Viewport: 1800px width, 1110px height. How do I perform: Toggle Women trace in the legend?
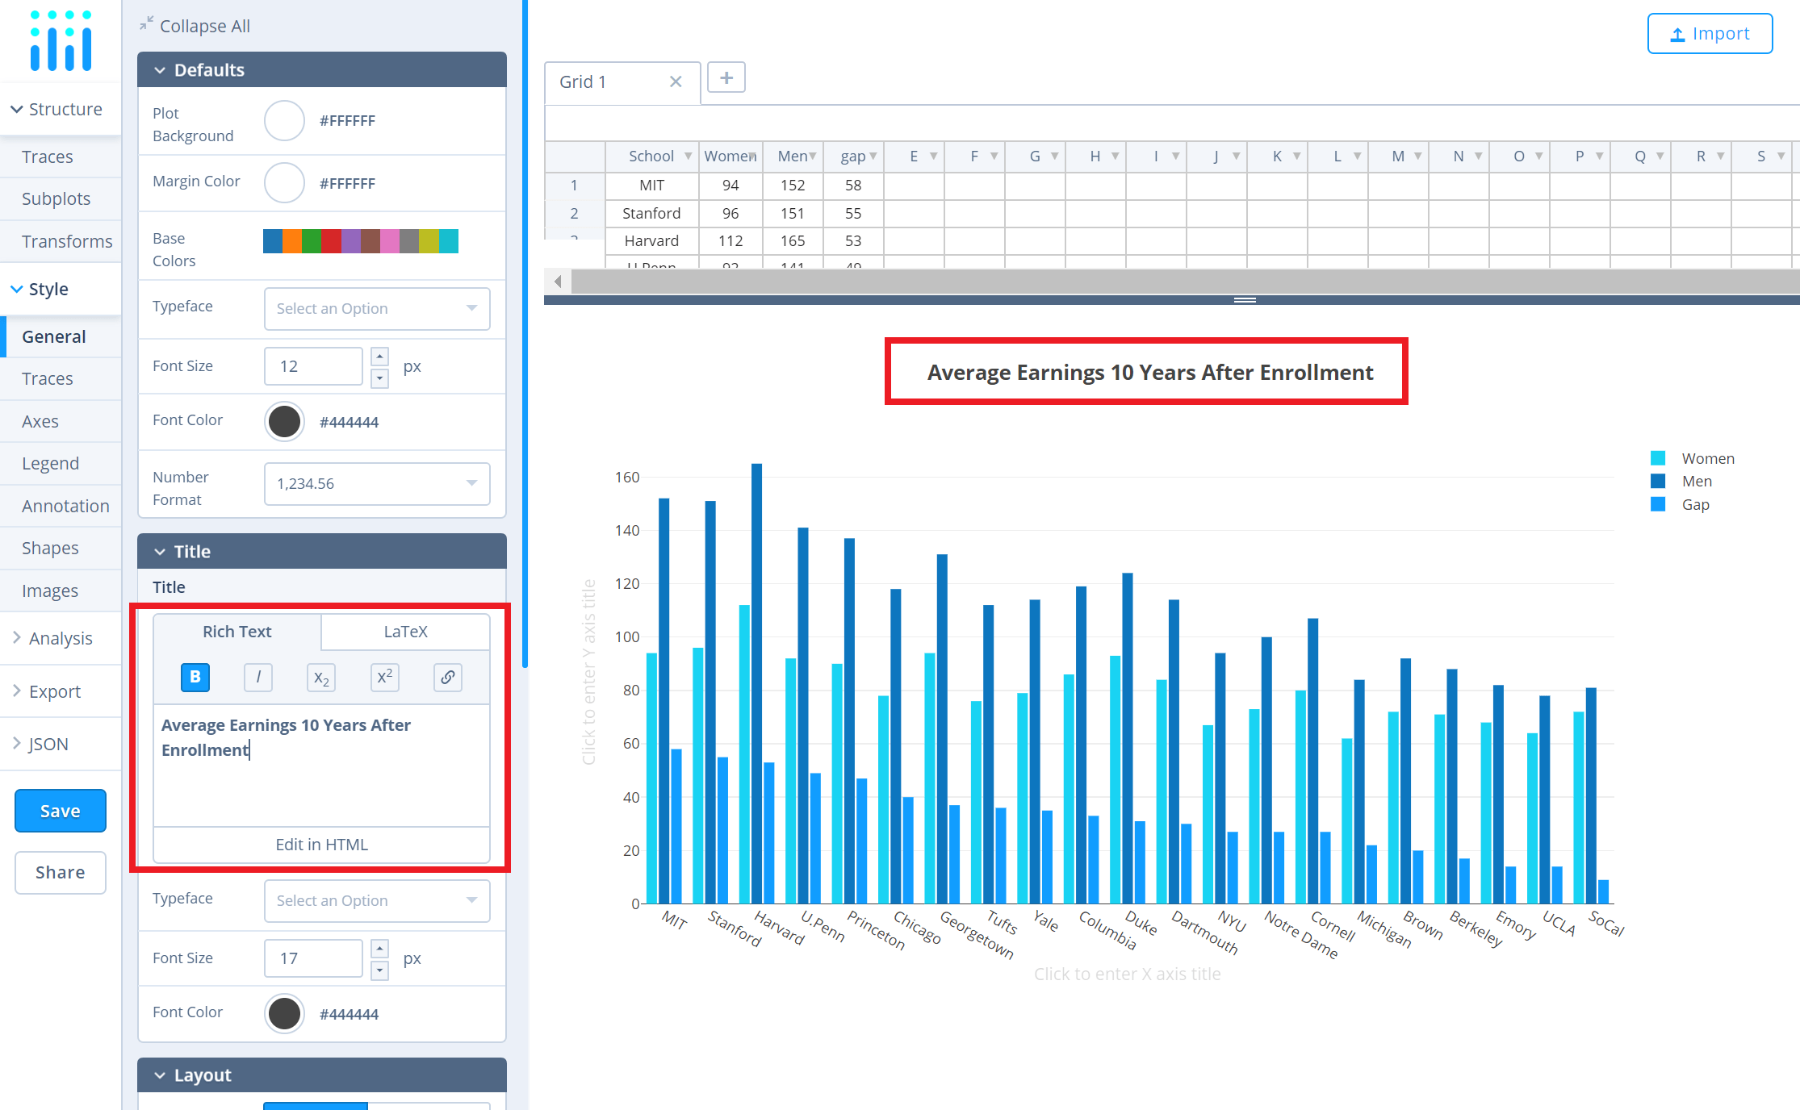click(x=1707, y=458)
